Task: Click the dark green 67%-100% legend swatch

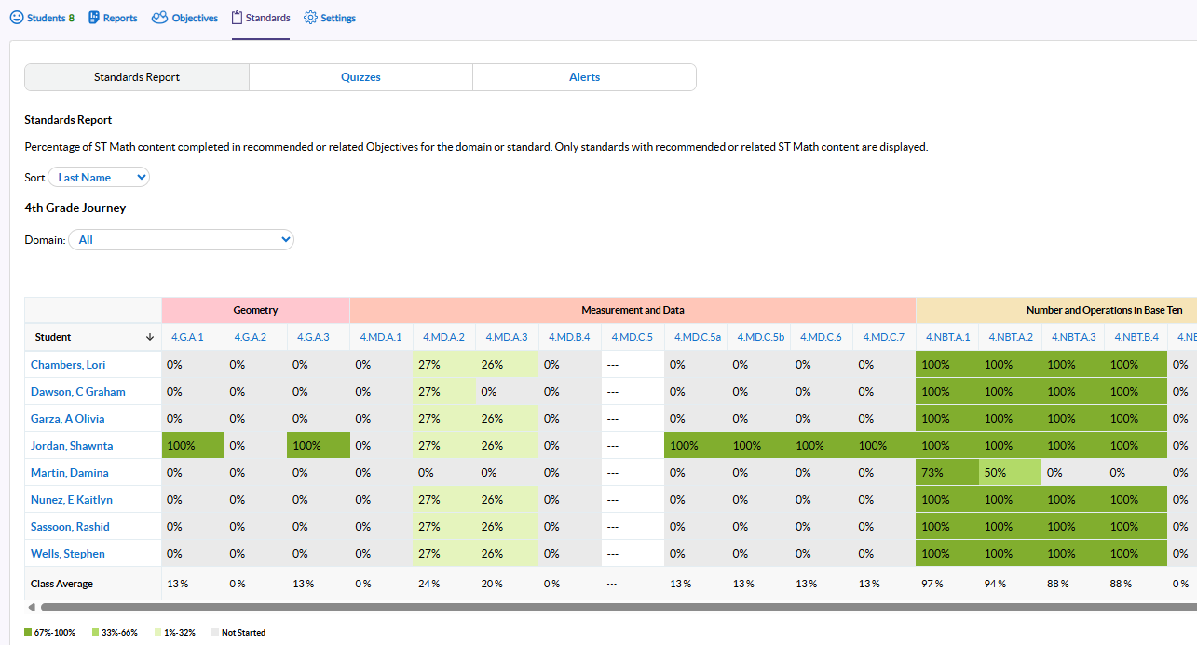Action: [x=28, y=633]
